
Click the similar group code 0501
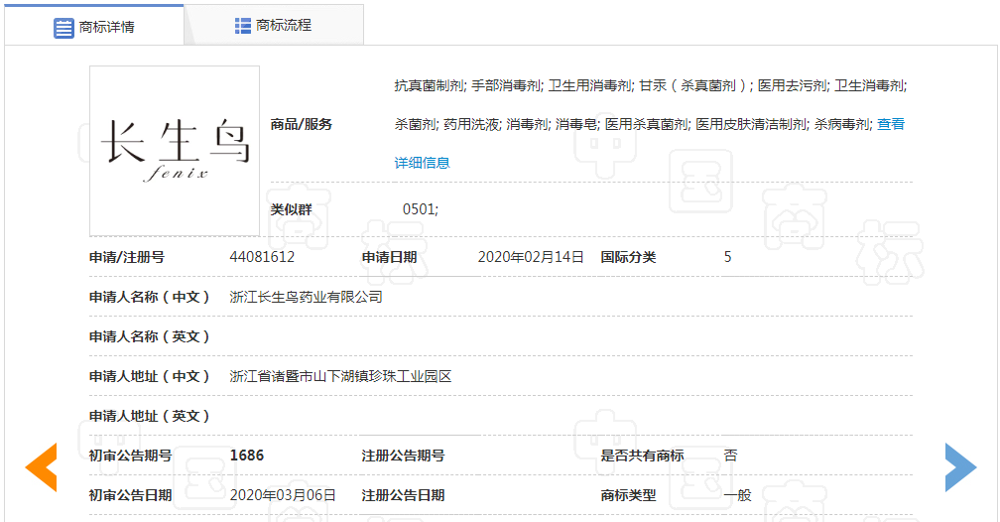pos(420,209)
